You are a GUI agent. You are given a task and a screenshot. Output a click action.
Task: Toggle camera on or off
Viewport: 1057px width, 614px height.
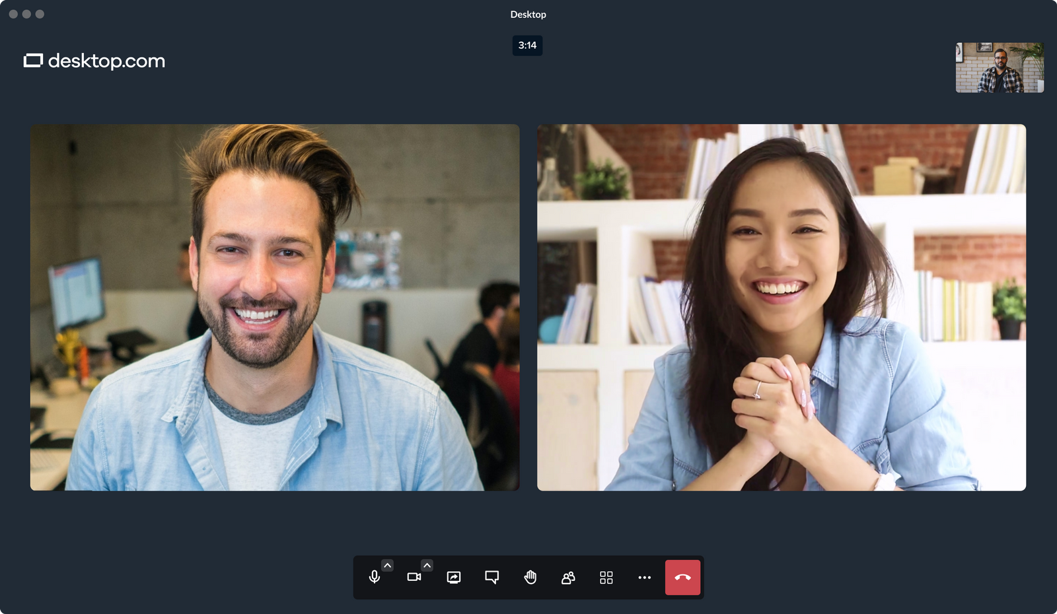414,576
